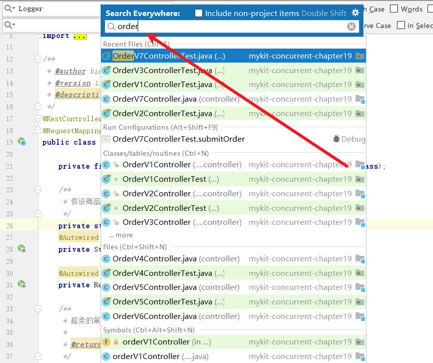Open Search Everywhere settings gear
This screenshot has height=363, width=433.
[355, 13]
